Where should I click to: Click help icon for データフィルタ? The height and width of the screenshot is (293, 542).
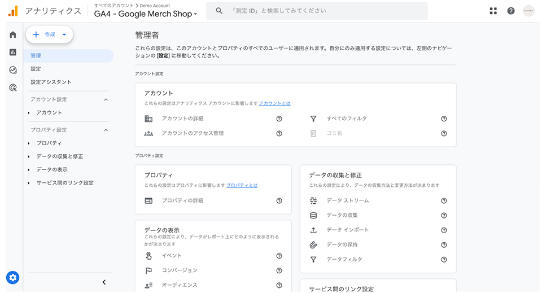point(444,260)
